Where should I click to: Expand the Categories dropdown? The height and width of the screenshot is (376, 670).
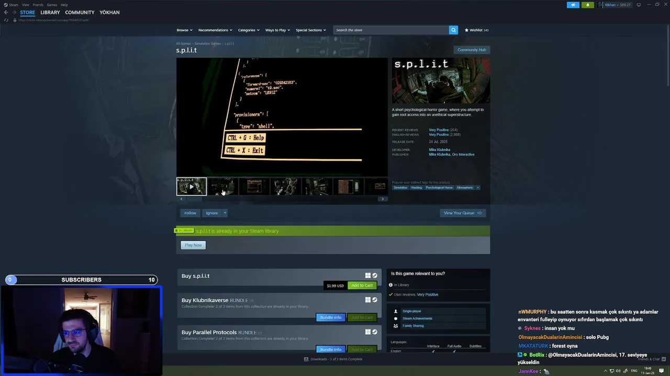[x=249, y=30]
